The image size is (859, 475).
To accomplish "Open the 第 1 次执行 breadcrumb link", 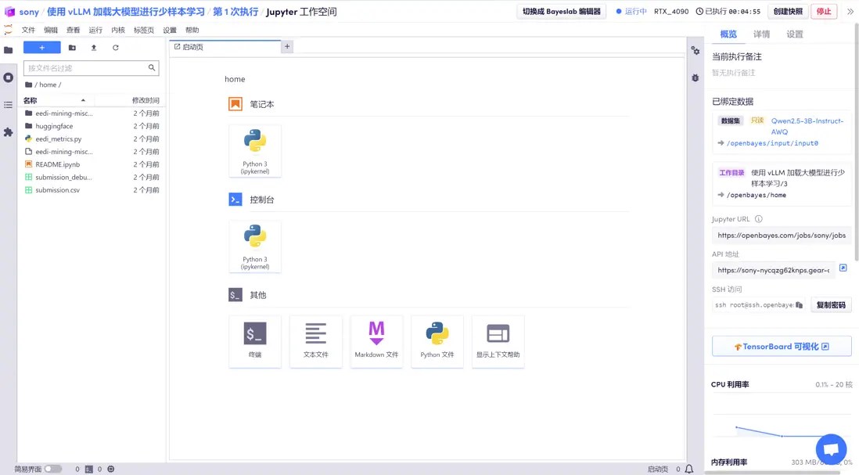I will point(235,12).
